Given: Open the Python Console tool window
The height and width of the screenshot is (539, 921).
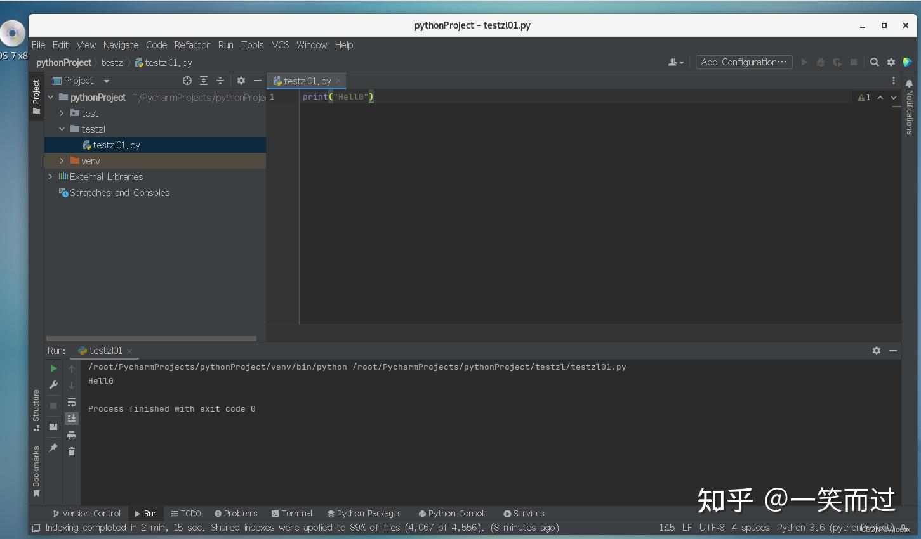Looking at the screenshot, I should click(x=453, y=513).
